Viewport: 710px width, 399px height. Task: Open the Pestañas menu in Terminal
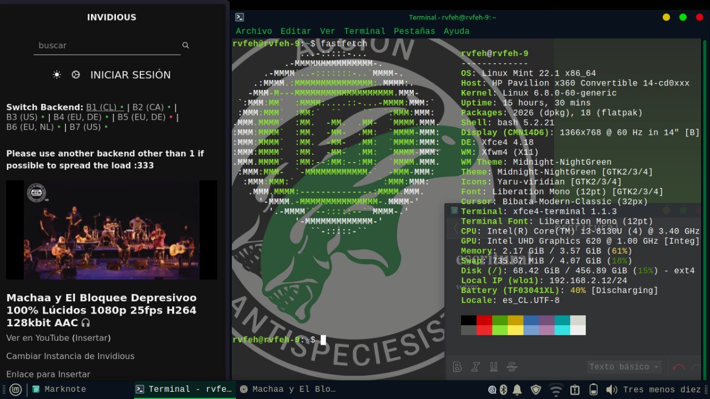[414, 31]
